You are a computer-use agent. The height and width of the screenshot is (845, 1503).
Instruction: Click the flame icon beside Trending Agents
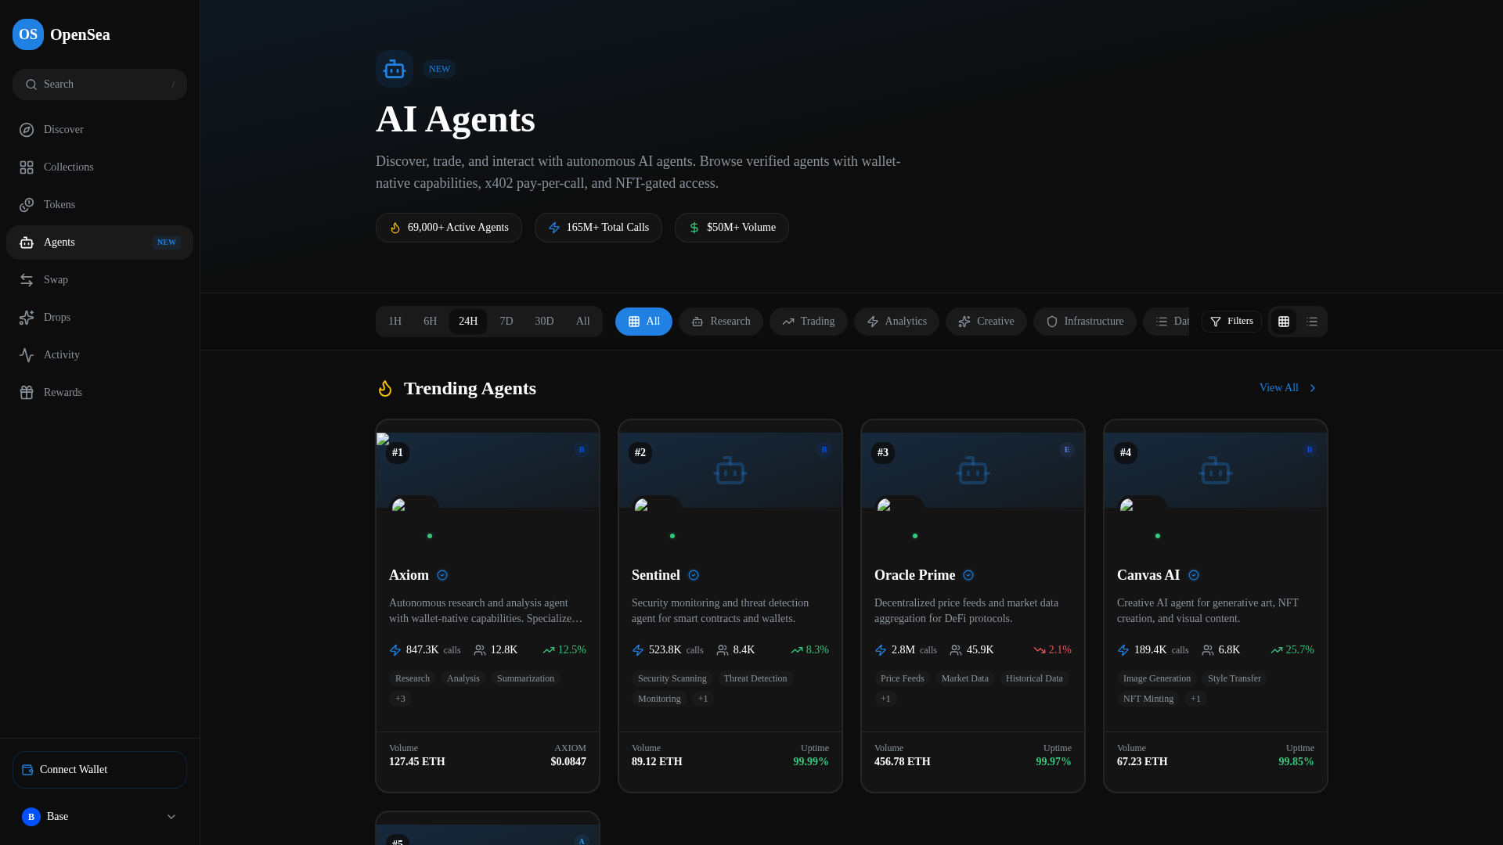click(x=385, y=389)
